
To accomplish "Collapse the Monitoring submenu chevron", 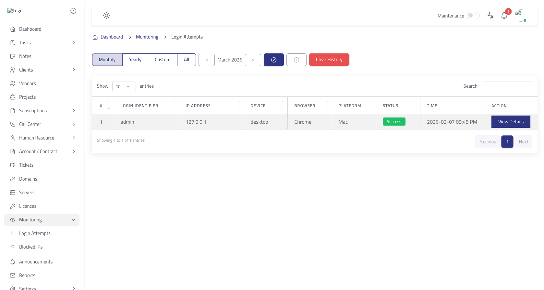I will pyautogui.click(x=73, y=220).
